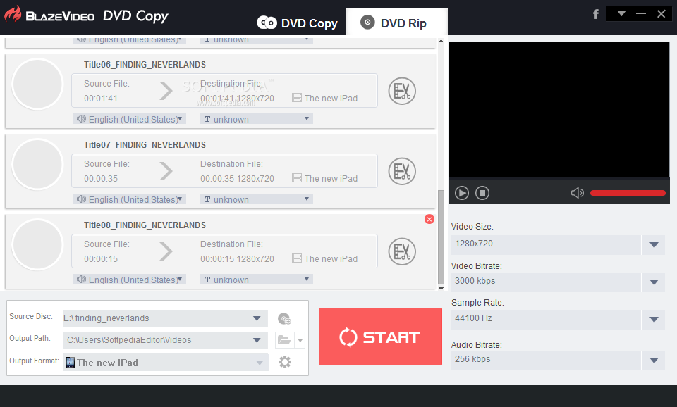
Task: Open the Facebook link icon
Action: pos(595,14)
